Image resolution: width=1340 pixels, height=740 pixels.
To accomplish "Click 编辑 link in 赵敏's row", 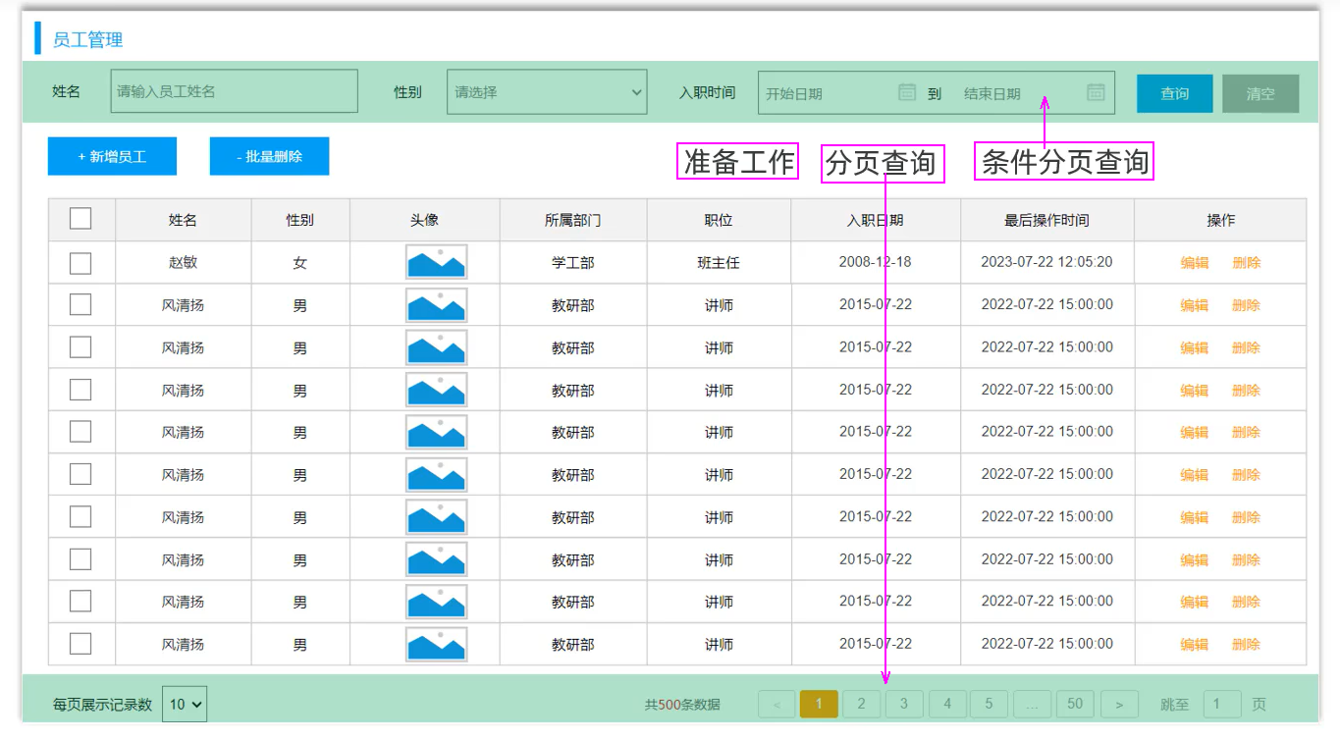I will (x=1194, y=263).
